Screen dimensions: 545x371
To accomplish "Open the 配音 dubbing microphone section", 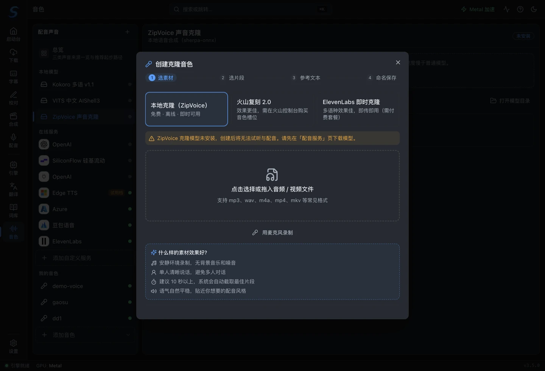I will 13,140.
